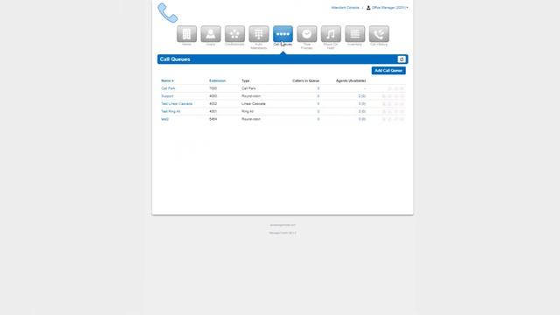
Task: Open the Auto Attendants keypad icon
Action: click(259, 34)
